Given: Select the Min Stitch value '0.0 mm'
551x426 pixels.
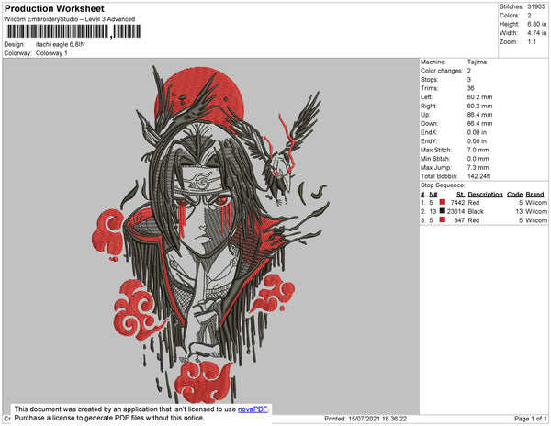Looking at the screenshot, I should tap(478, 159).
